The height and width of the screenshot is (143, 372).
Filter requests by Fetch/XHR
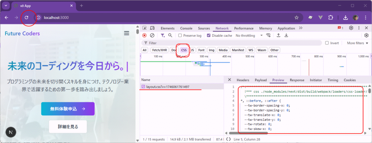coord(159,50)
